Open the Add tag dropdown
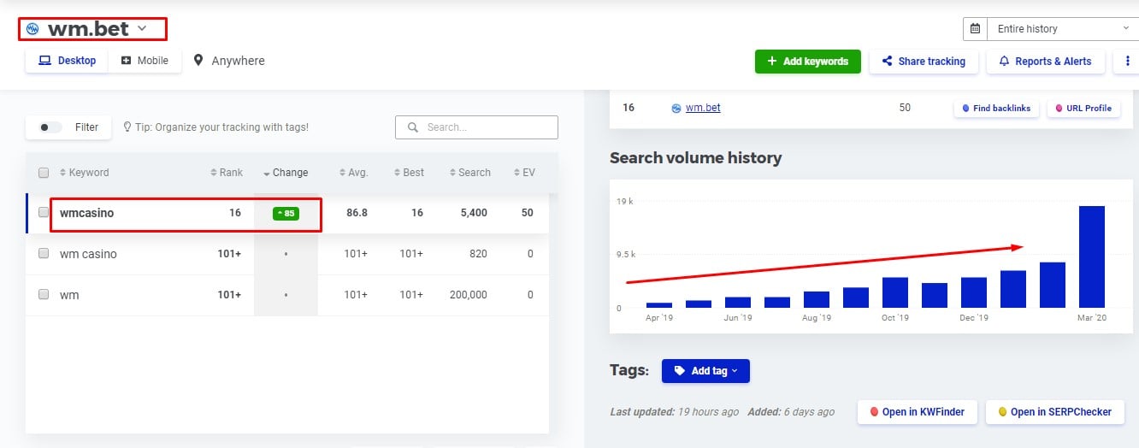 (x=705, y=371)
